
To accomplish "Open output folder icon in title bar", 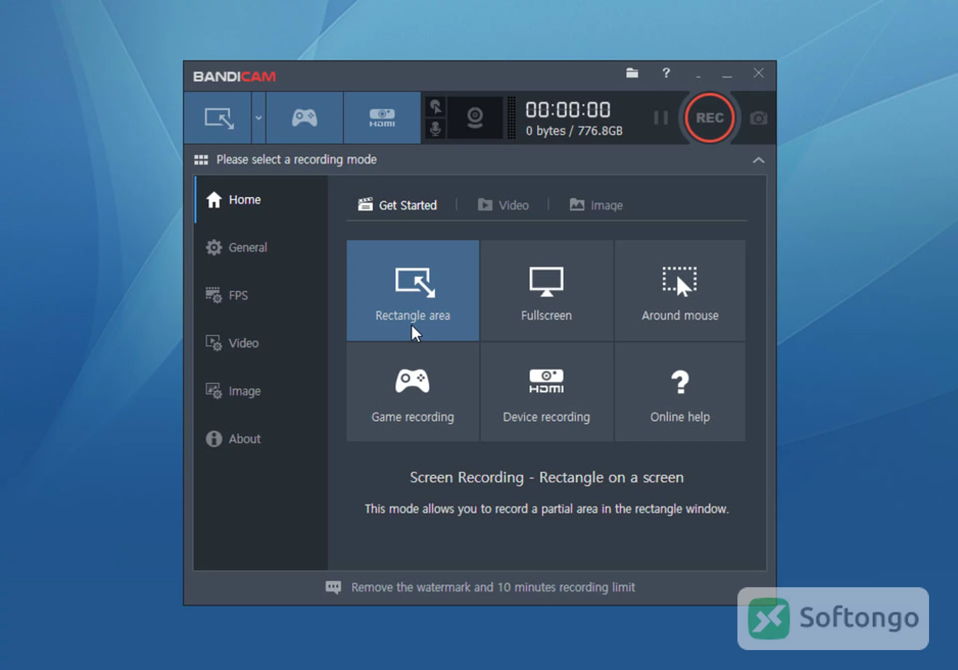I will (632, 73).
